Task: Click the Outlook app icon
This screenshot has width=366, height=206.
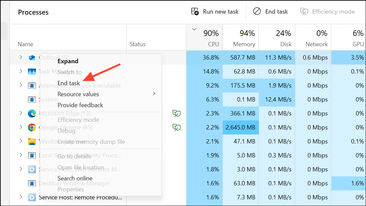Action: pyautogui.click(x=32, y=58)
